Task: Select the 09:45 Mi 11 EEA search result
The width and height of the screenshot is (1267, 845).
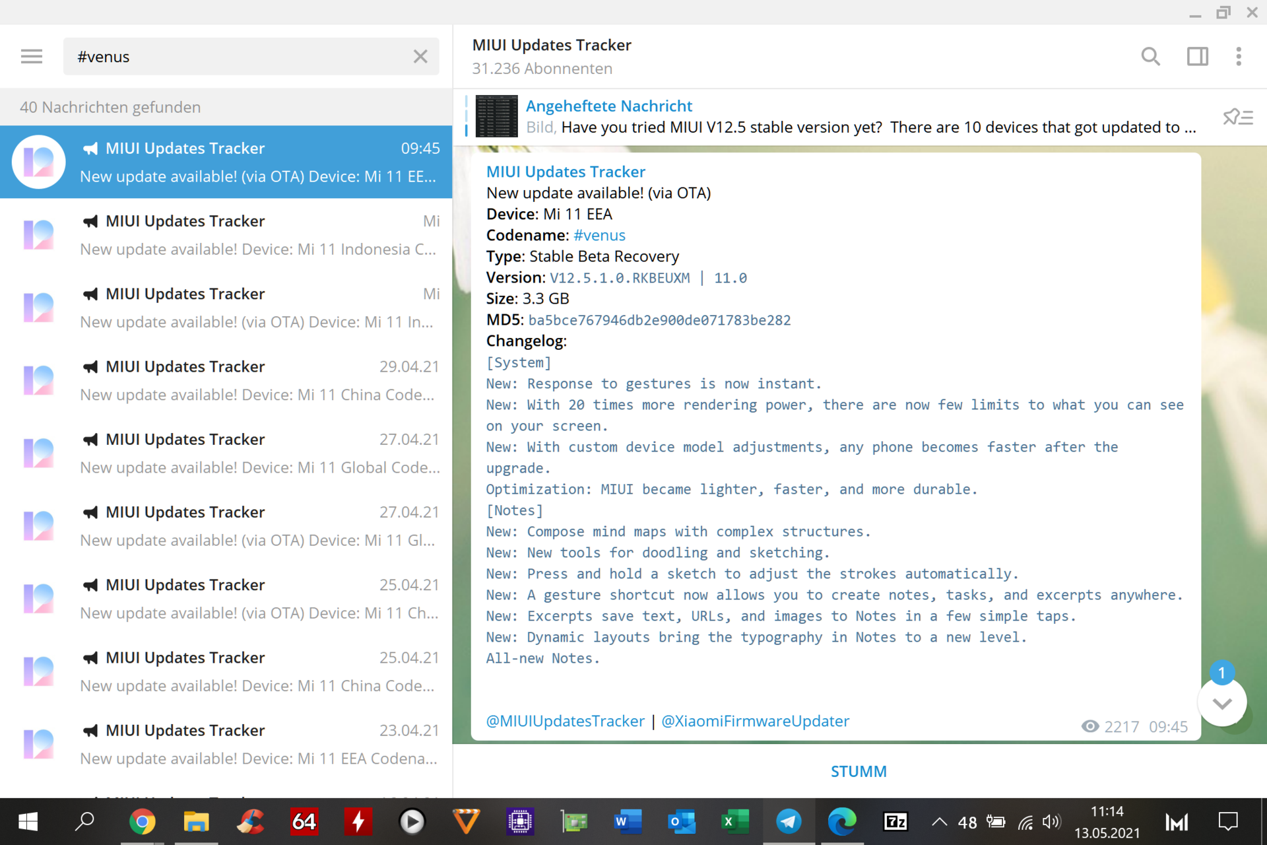Action: point(226,162)
